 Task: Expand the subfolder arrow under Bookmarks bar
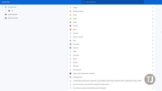click(6, 11)
